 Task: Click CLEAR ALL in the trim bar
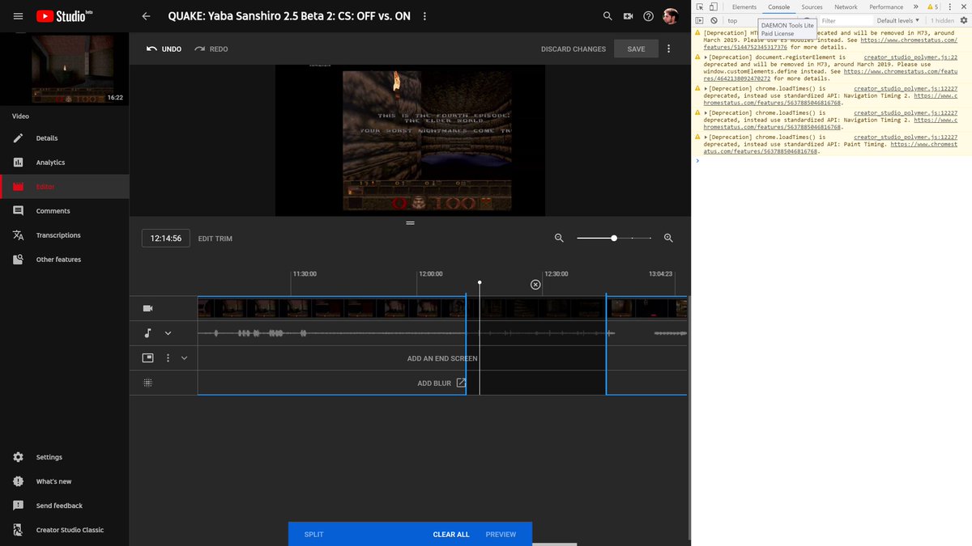point(451,534)
